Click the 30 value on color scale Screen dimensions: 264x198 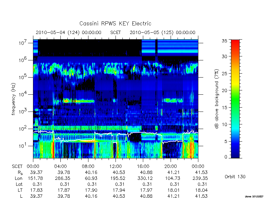coord(224,56)
